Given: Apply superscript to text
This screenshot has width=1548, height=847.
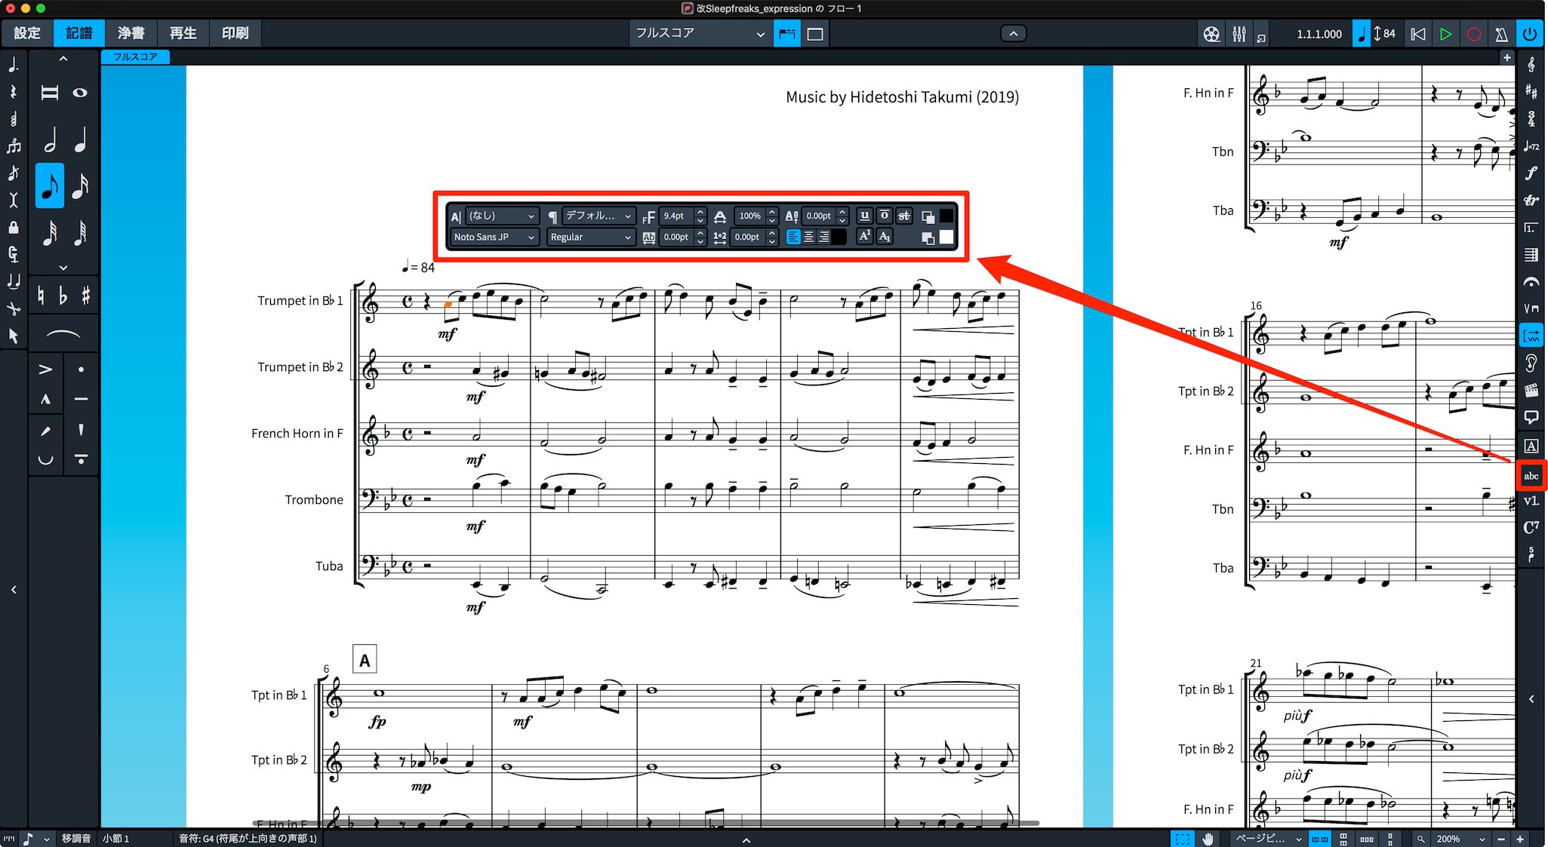Looking at the screenshot, I should (865, 237).
